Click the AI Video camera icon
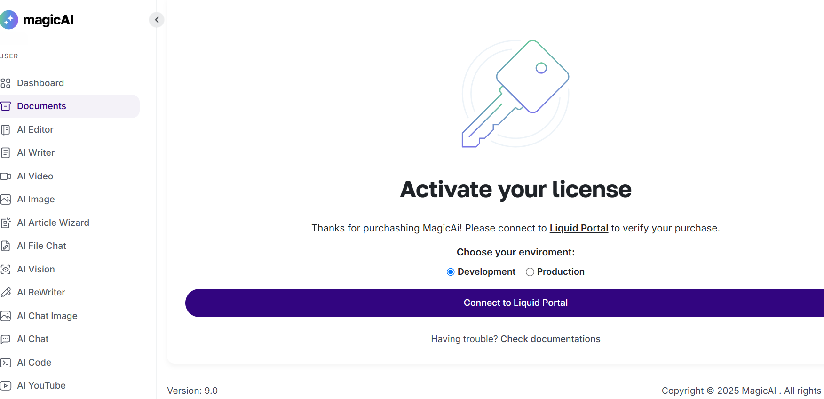The image size is (824, 399). coord(6,176)
